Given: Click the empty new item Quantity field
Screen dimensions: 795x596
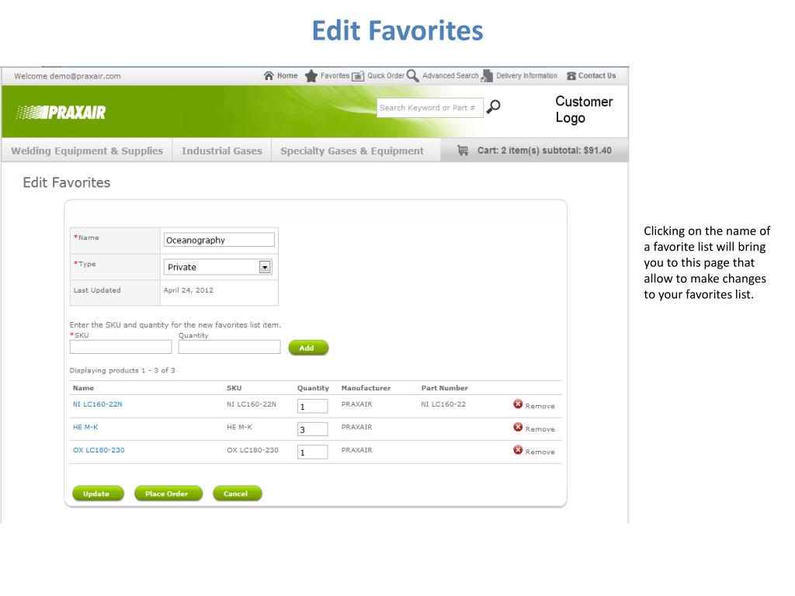Looking at the screenshot, I should 229,347.
